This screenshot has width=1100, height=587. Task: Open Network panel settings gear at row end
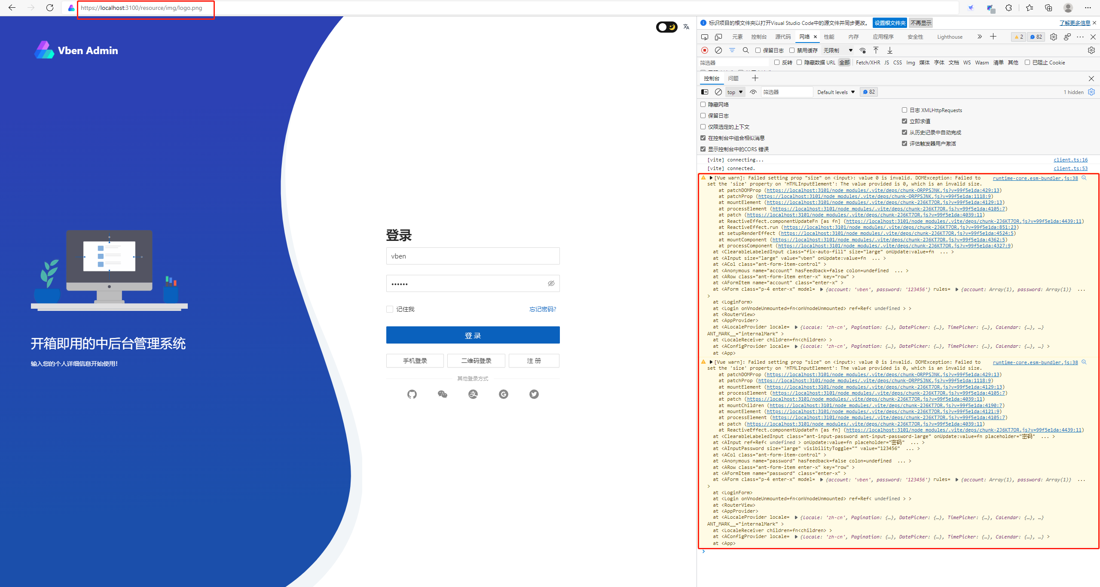tap(1091, 50)
